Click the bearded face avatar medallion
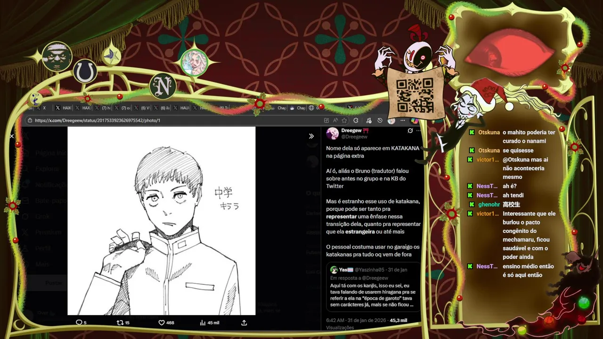Screen dimensions: 603x339 pos(57,56)
